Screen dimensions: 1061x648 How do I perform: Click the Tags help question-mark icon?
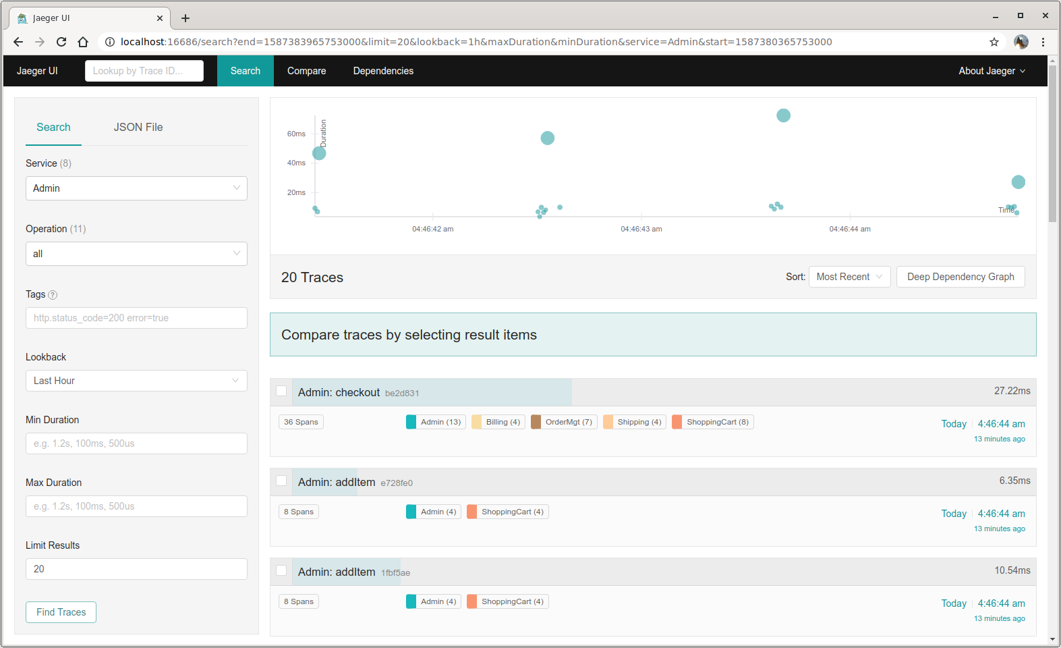coord(53,295)
